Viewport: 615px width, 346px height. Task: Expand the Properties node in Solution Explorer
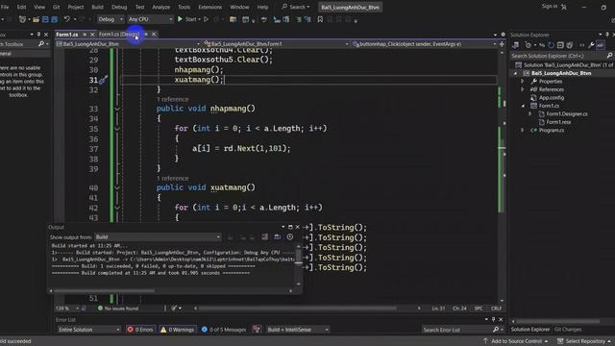[x=523, y=82]
